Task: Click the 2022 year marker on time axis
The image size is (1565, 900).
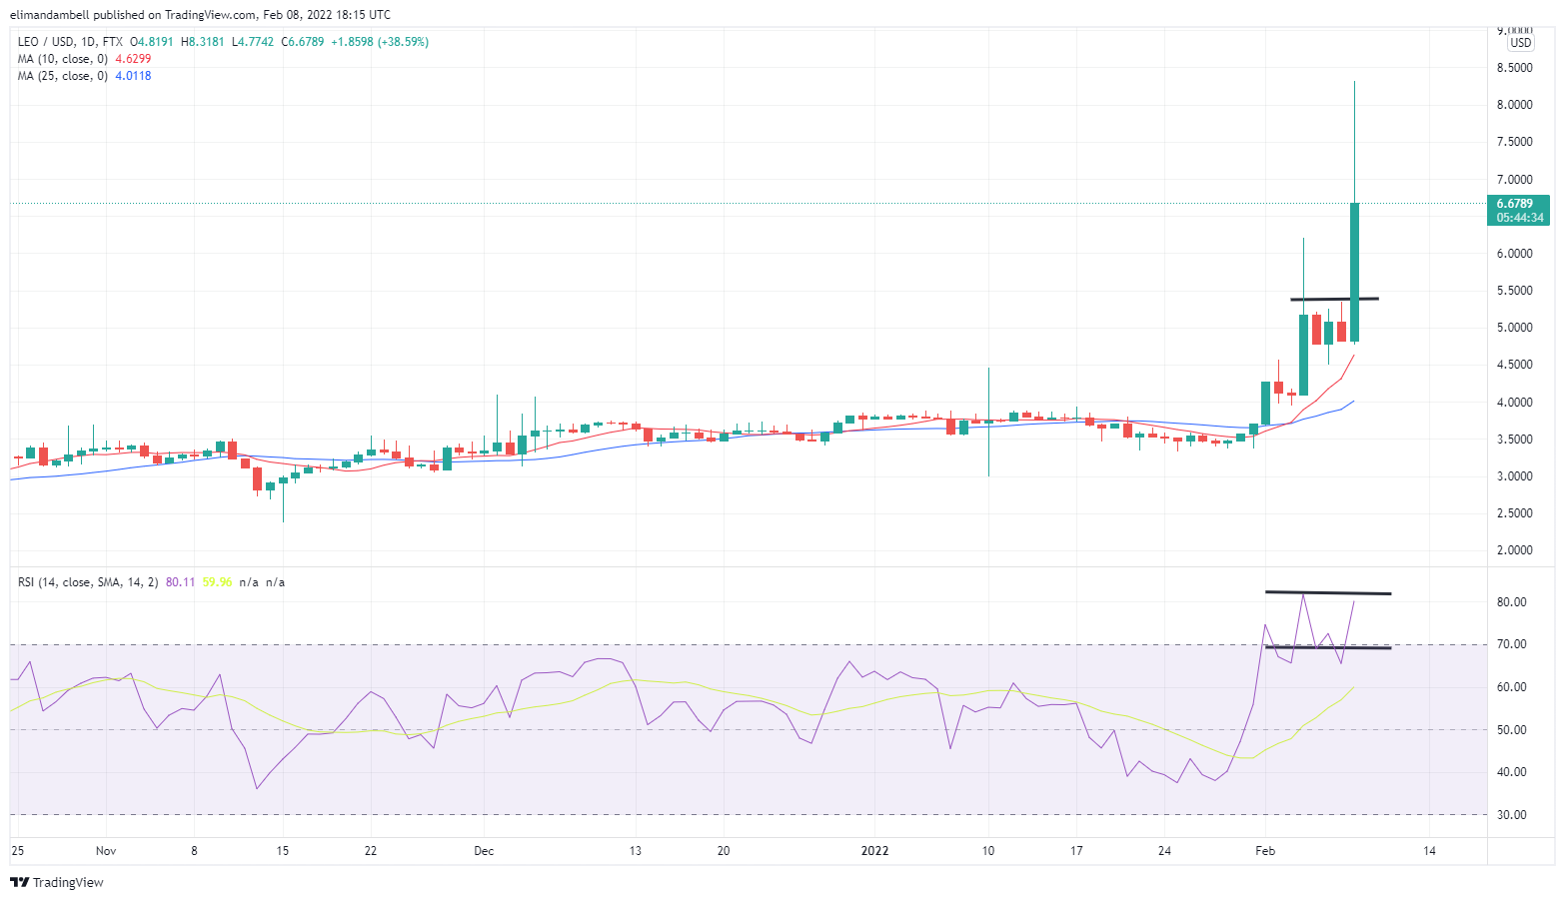Action: [x=874, y=851]
